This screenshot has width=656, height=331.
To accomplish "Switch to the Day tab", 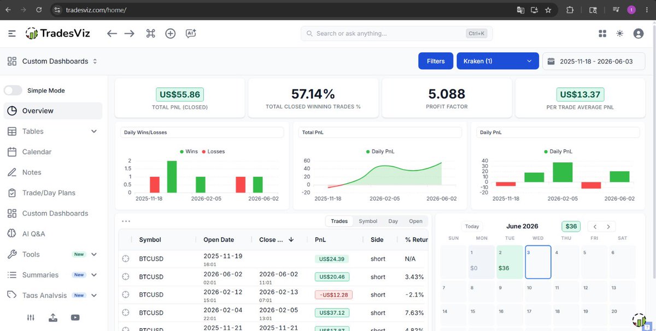I will tap(393, 221).
